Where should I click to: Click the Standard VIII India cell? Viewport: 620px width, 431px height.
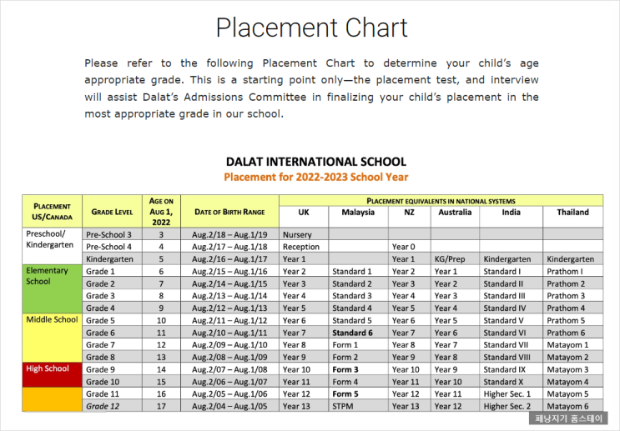(x=511, y=357)
